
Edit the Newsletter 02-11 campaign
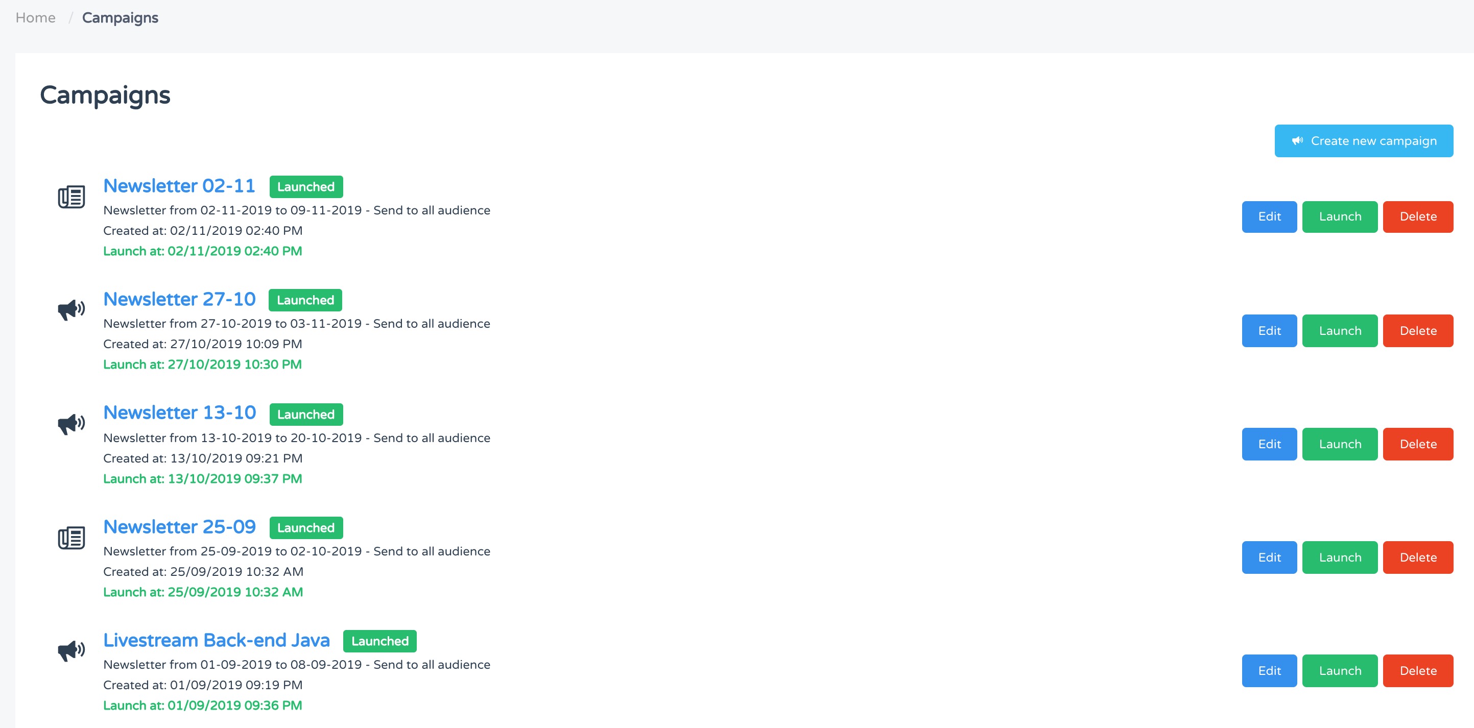(x=1269, y=217)
